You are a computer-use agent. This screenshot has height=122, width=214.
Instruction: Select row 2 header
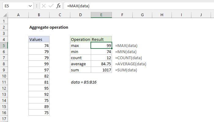click(4, 27)
